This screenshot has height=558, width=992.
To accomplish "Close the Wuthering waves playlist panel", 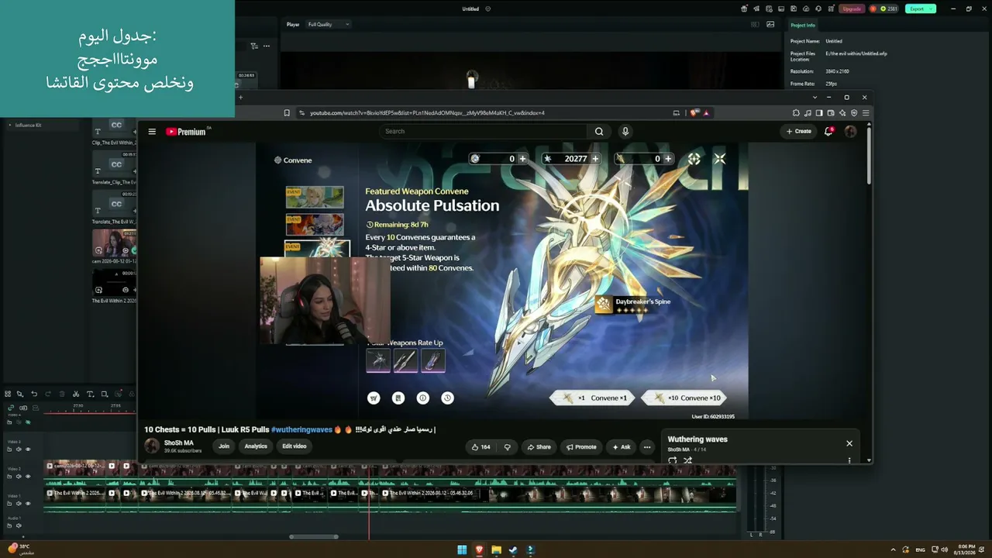I will click(x=849, y=443).
